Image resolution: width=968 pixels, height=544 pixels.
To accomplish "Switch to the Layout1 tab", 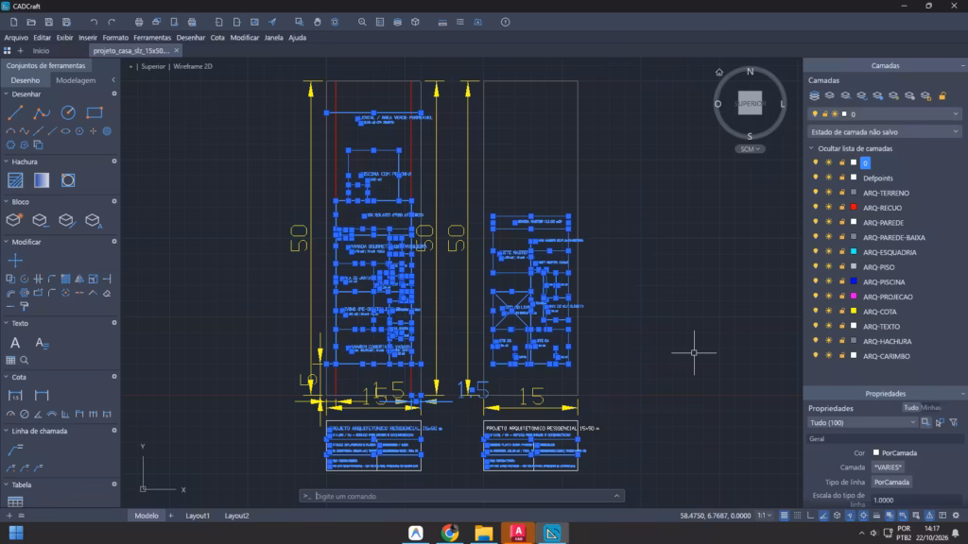I will (198, 516).
